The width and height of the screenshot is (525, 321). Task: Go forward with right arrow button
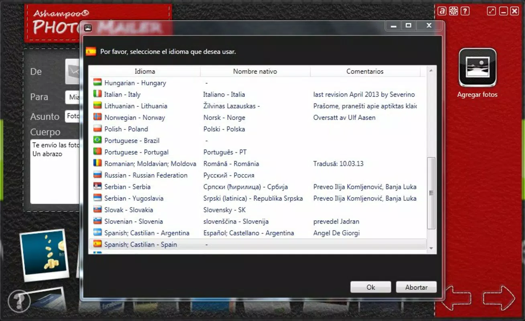tap(499, 298)
